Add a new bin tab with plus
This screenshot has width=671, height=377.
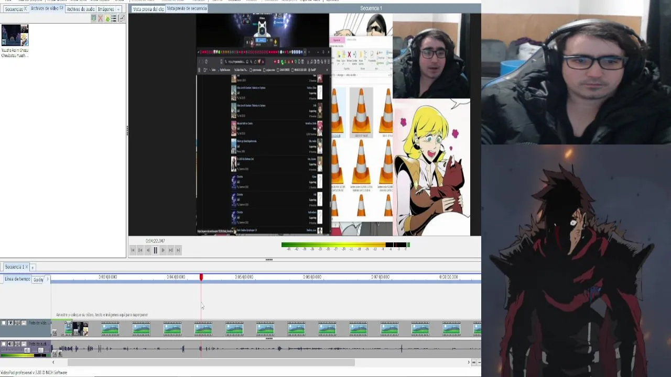tap(118, 9)
